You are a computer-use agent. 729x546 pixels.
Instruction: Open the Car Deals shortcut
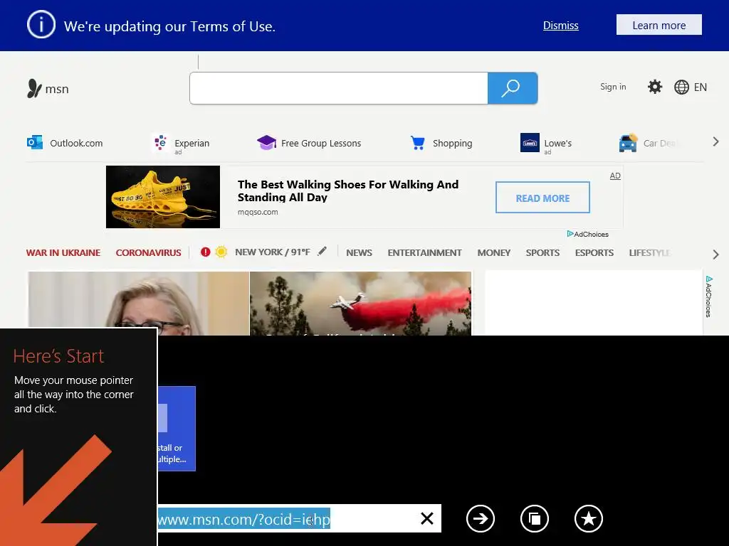[x=647, y=143]
